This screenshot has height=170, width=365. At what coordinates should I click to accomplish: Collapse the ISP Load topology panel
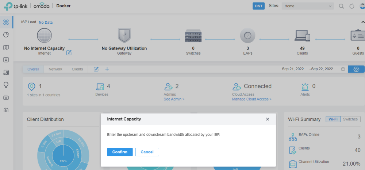(363, 22)
